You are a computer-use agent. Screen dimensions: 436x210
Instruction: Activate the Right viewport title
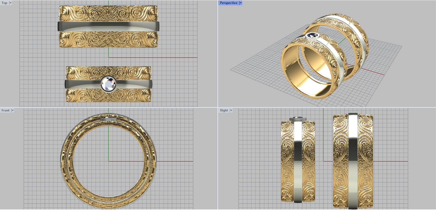tap(224, 110)
